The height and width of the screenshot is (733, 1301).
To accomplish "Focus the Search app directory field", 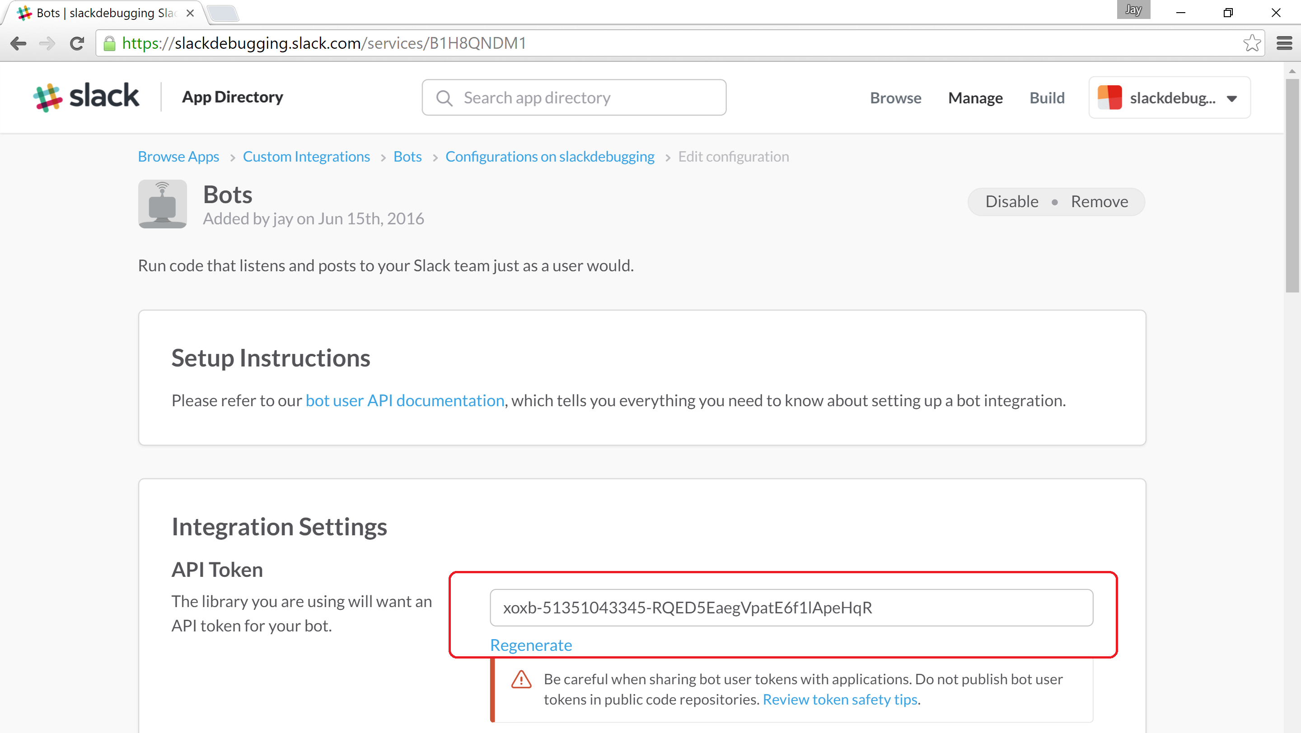I will (x=574, y=97).
